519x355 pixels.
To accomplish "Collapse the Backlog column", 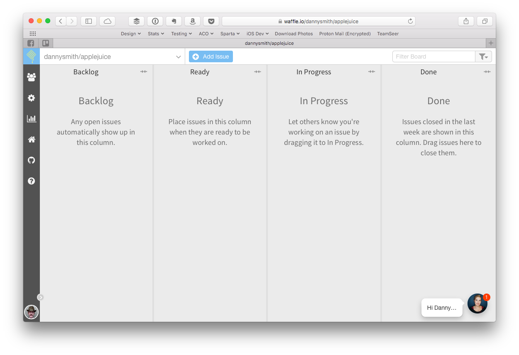I will 144,72.
